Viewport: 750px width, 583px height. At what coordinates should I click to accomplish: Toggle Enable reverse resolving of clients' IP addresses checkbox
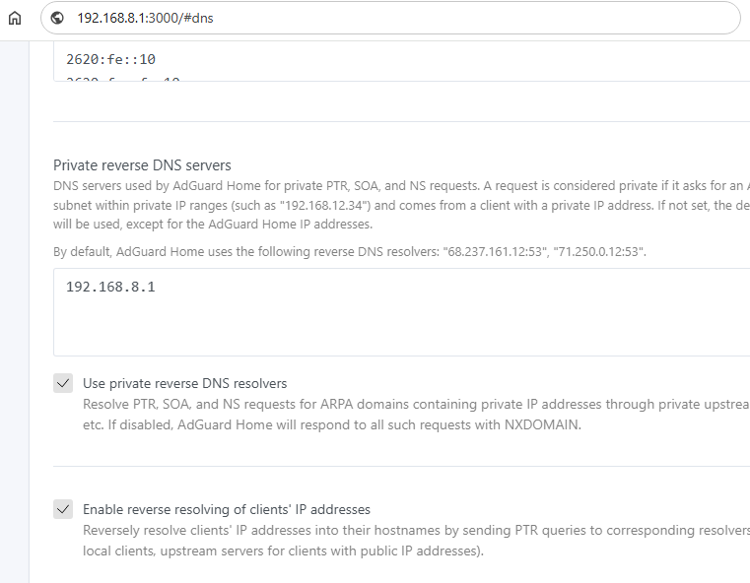tap(63, 509)
